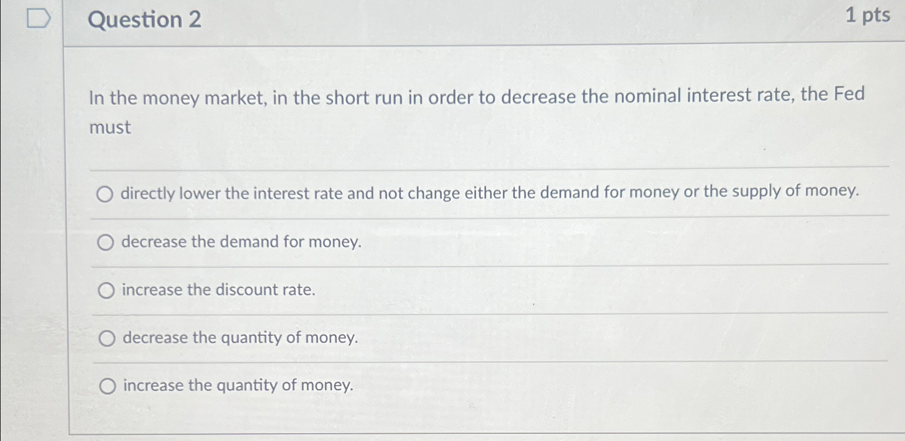Click the text 'increase the discount rate.'

(x=218, y=290)
